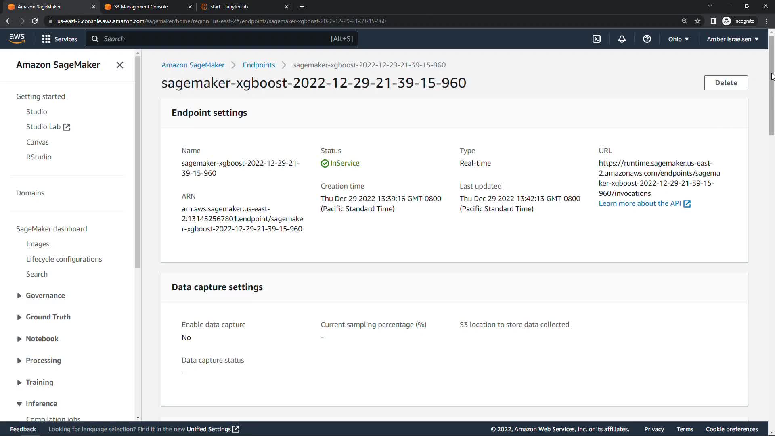Click the AWS logo home icon
This screenshot has height=436, width=775.
coord(17,38)
